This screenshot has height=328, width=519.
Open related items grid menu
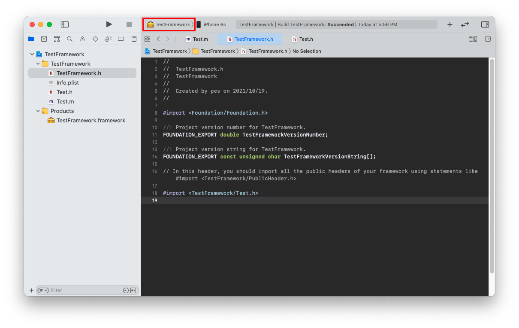tap(147, 39)
